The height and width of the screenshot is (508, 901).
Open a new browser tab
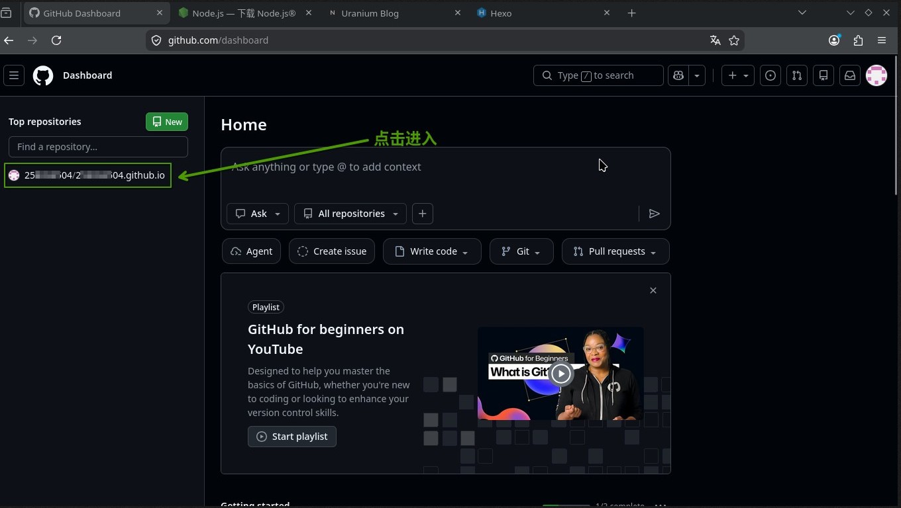click(631, 13)
